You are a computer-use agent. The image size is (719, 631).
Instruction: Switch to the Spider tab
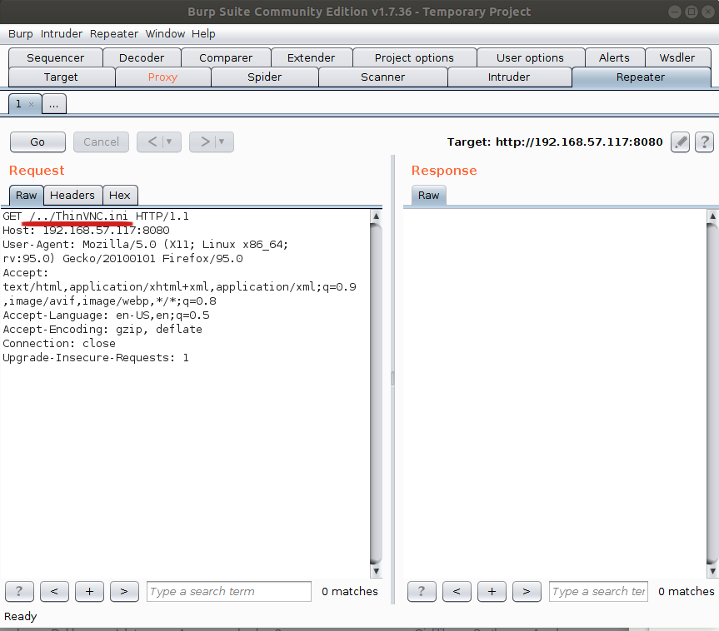coord(265,77)
